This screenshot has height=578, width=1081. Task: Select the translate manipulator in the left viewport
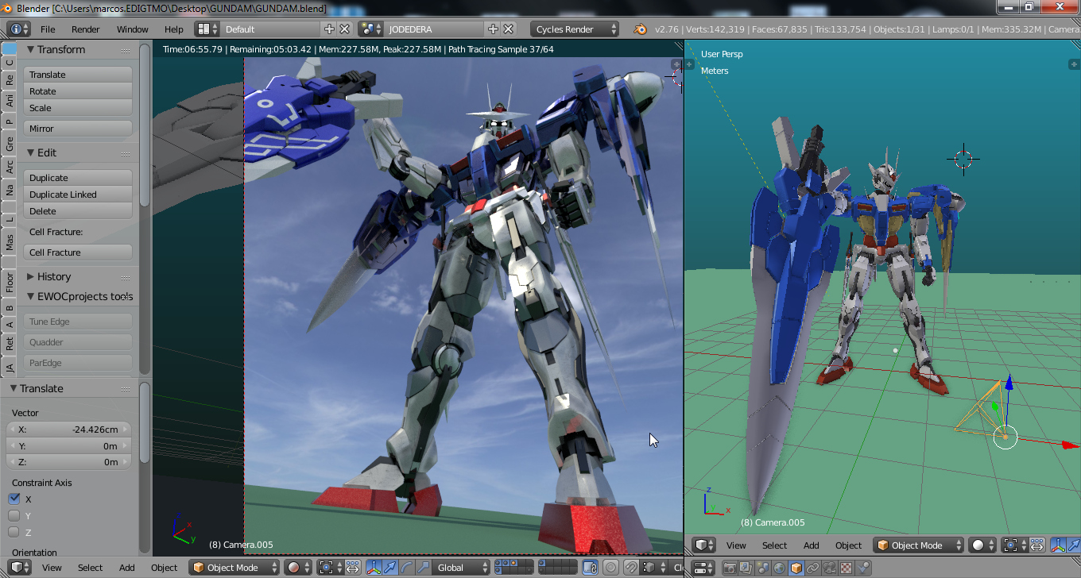tap(389, 568)
